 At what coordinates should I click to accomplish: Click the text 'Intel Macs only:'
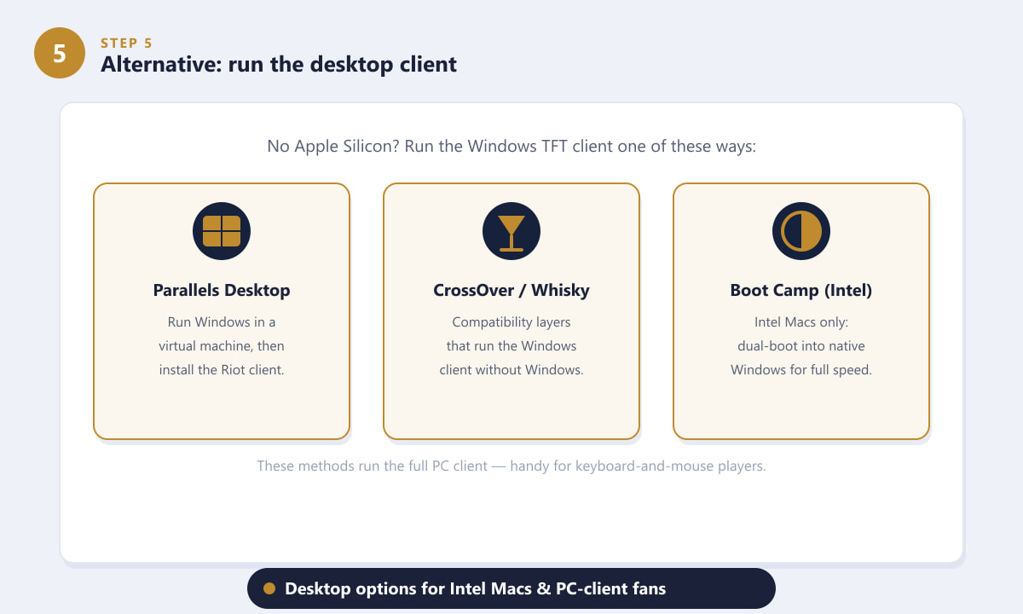click(801, 322)
